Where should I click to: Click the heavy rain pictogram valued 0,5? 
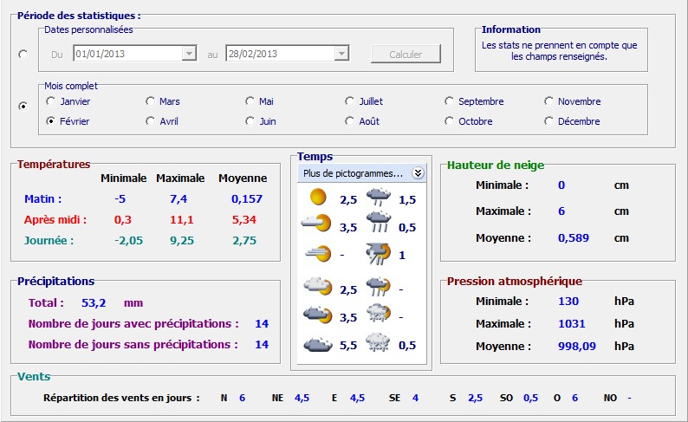pos(378,222)
